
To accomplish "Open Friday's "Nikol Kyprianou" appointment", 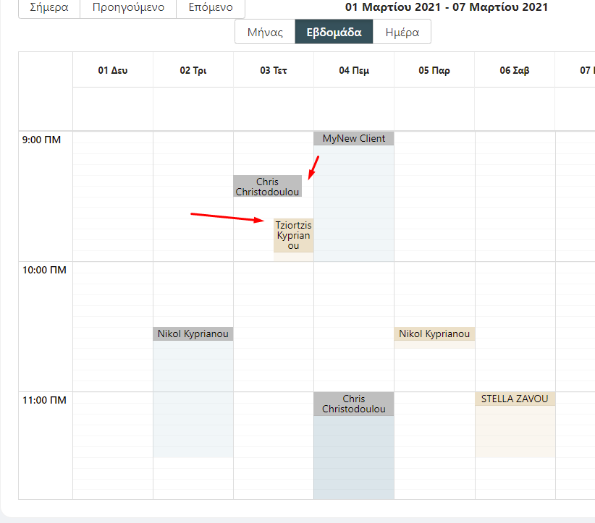I will pyautogui.click(x=434, y=333).
